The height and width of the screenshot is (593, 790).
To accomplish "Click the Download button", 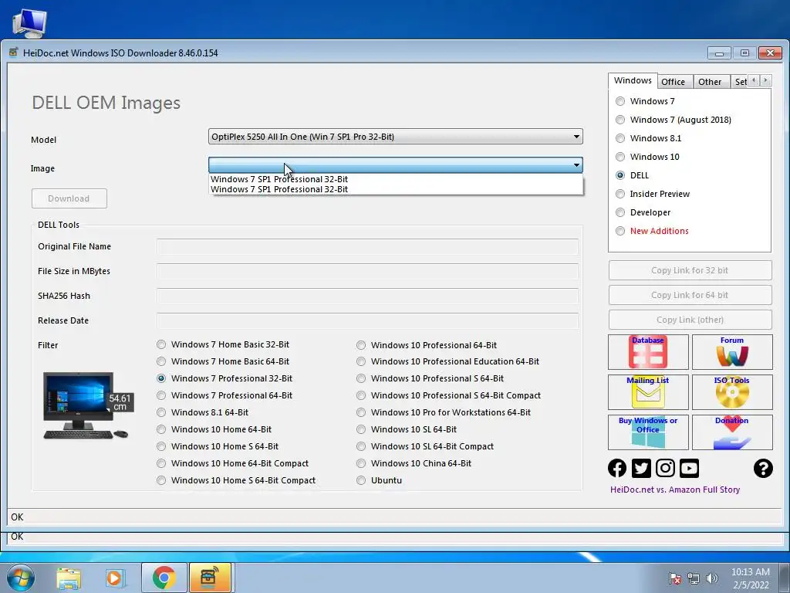I will 69,198.
